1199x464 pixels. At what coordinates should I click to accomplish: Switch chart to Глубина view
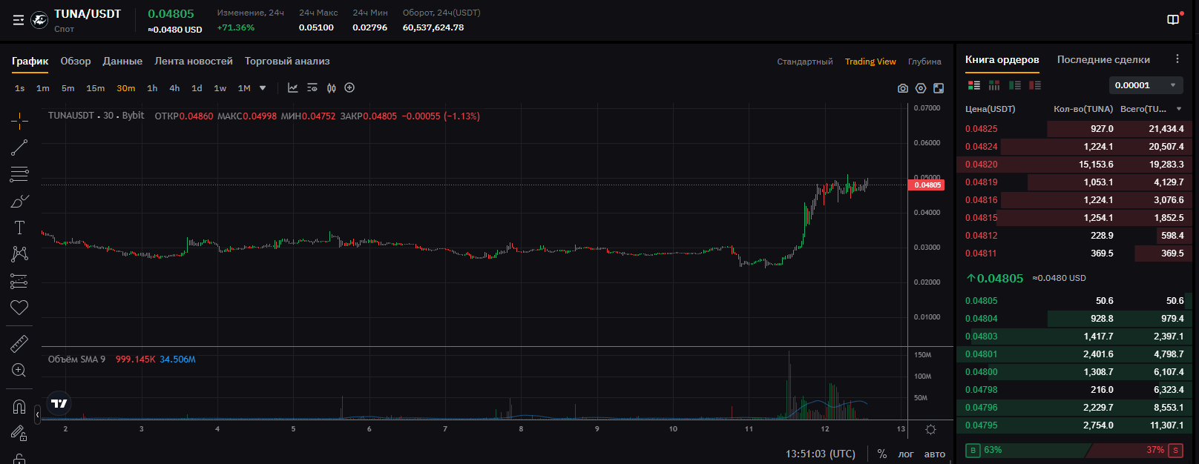(924, 62)
